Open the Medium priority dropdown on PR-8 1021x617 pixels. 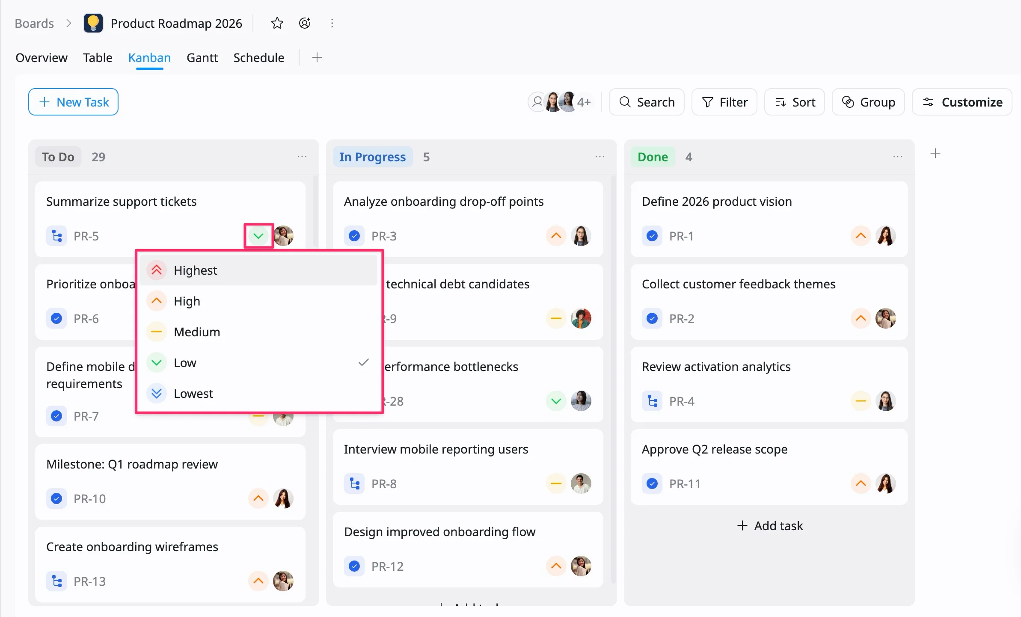pyautogui.click(x=556, y=484)
